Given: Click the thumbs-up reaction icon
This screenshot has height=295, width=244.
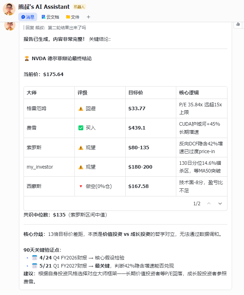Looking at the screenshot, I should pos(238,24).
